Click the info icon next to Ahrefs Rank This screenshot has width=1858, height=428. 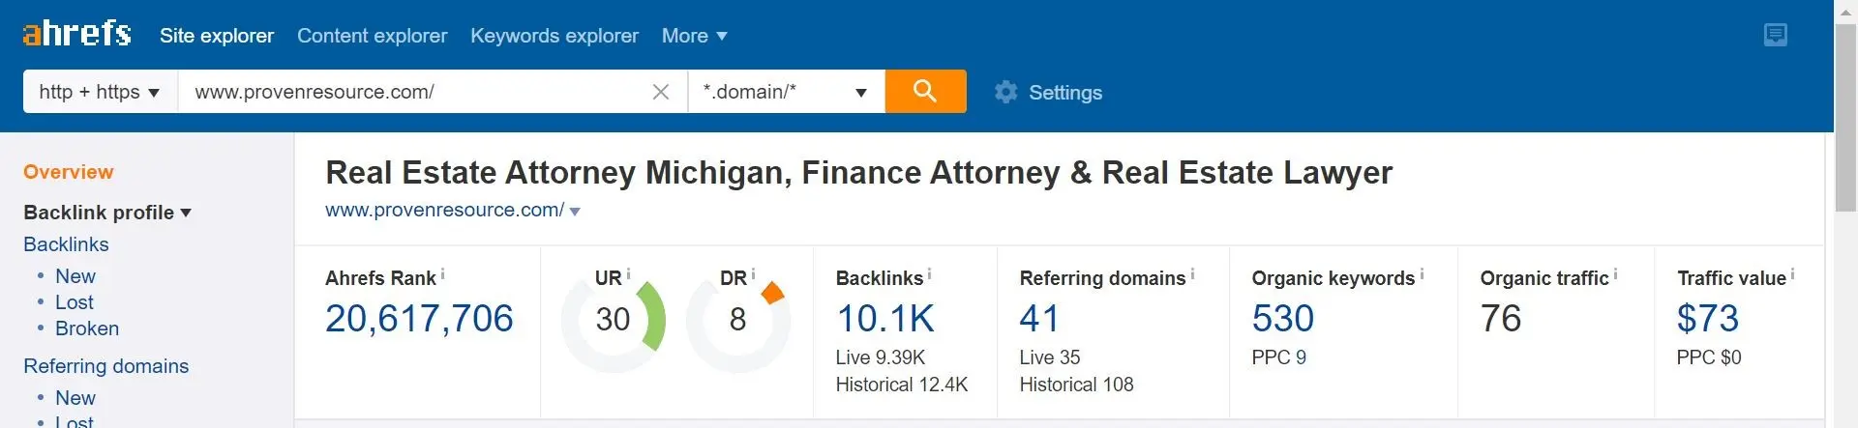tap(442, 274)
